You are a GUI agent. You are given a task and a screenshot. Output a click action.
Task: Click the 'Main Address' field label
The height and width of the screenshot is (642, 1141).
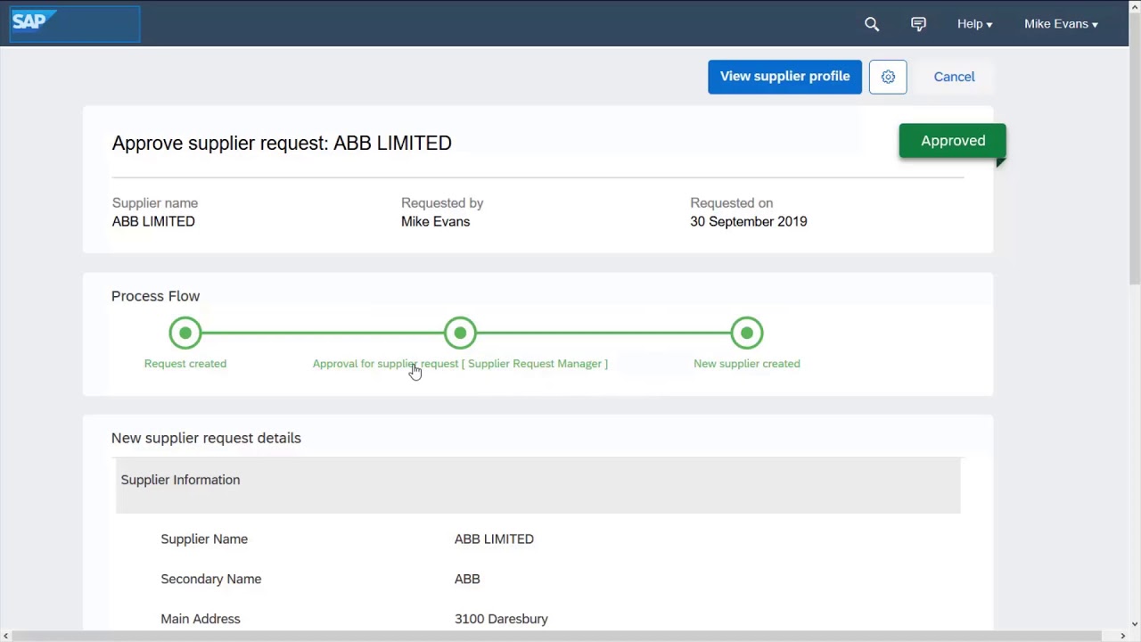201,619
